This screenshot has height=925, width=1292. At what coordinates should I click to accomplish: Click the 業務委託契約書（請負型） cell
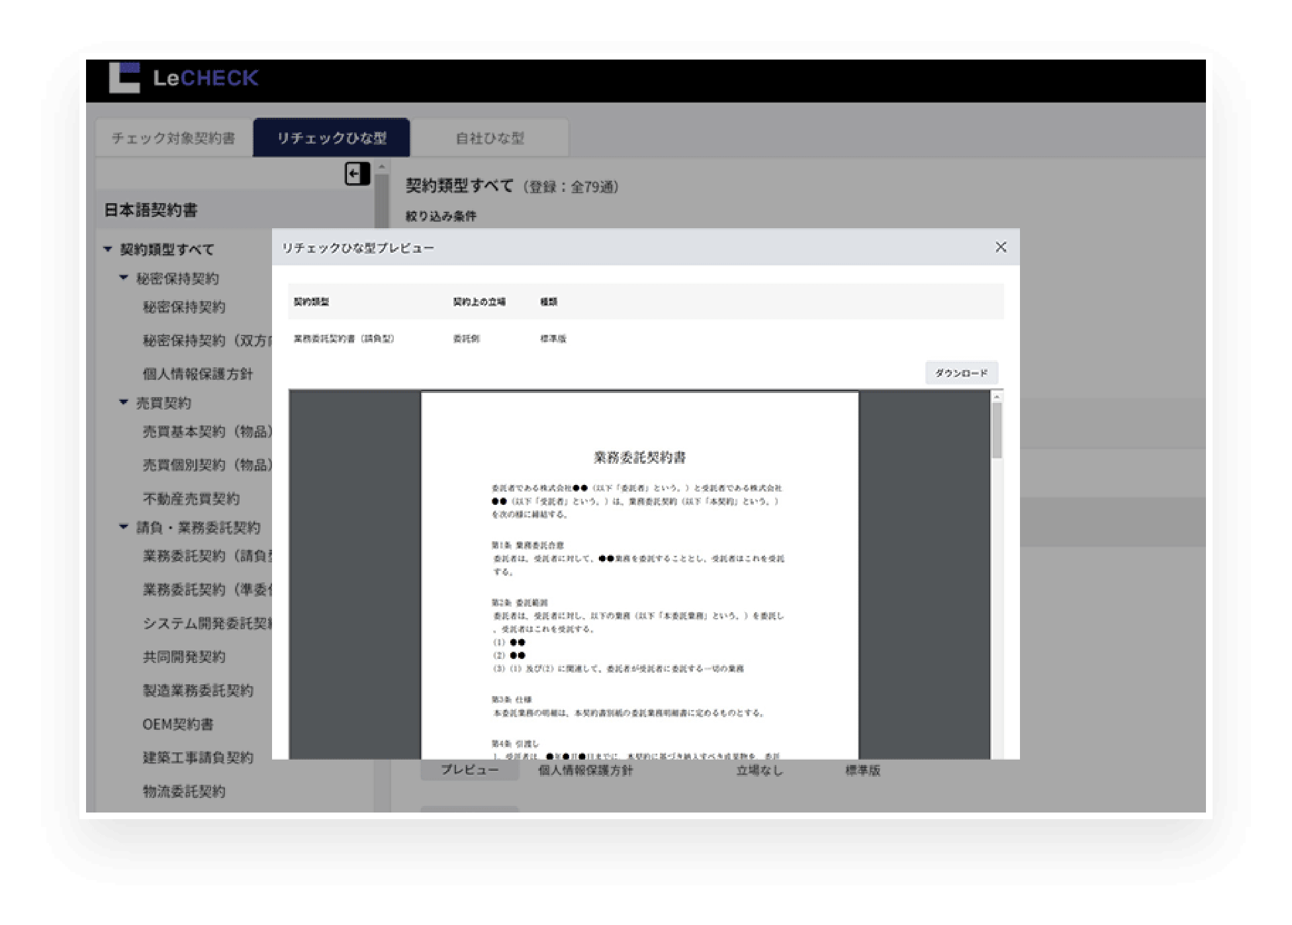[x=344, y=338]
